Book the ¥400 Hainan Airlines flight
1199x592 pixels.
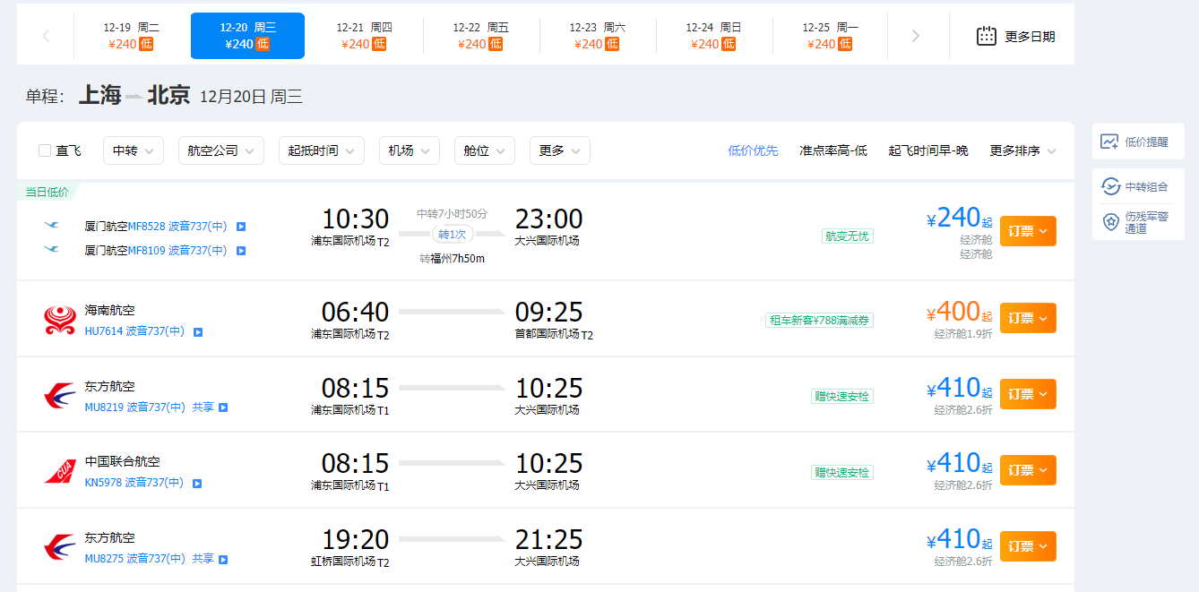point(1027,318)
